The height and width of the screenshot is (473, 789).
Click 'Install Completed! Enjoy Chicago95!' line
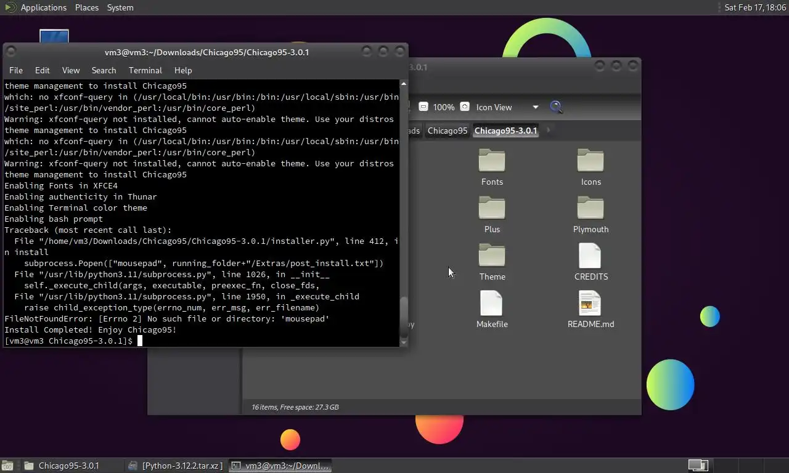pos(91,329)
